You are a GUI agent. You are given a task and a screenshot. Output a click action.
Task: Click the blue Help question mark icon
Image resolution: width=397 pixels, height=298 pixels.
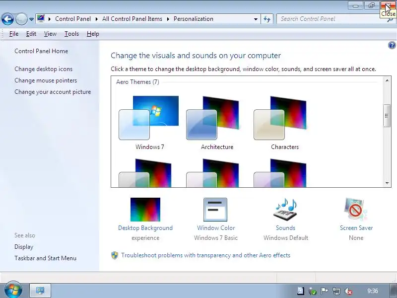tap(392, 45)
